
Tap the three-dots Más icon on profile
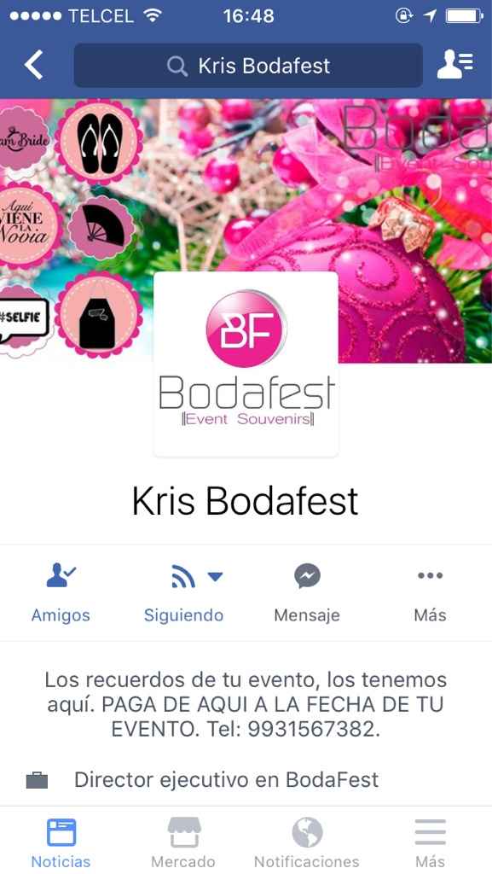pos(431,576)
